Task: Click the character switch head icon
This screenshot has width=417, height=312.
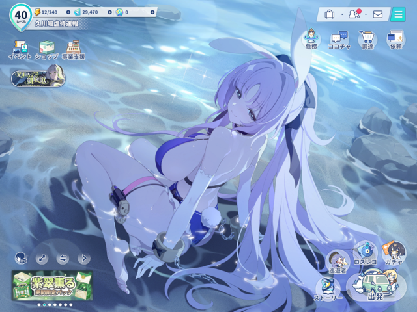Action: (21, 257)
